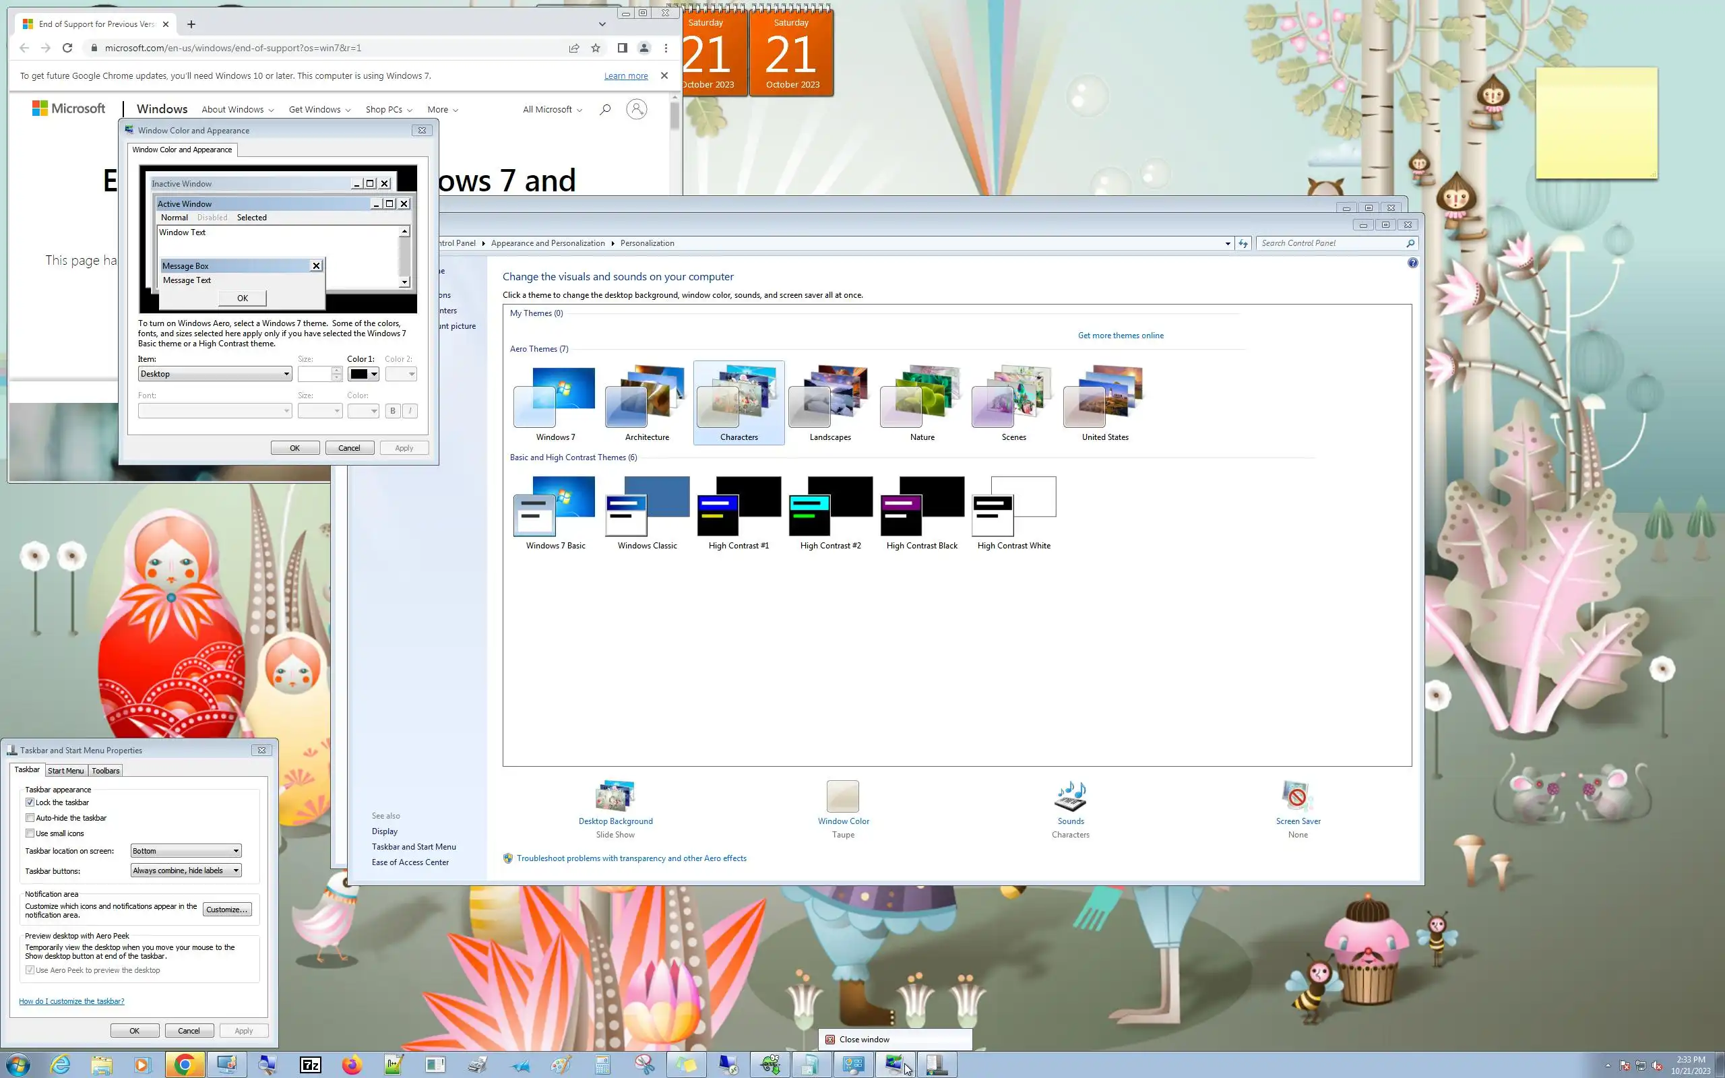The width and height of the screenshot is (1725, 1078).
Task: Switch to the Start Menu tab
Action: 65,771
